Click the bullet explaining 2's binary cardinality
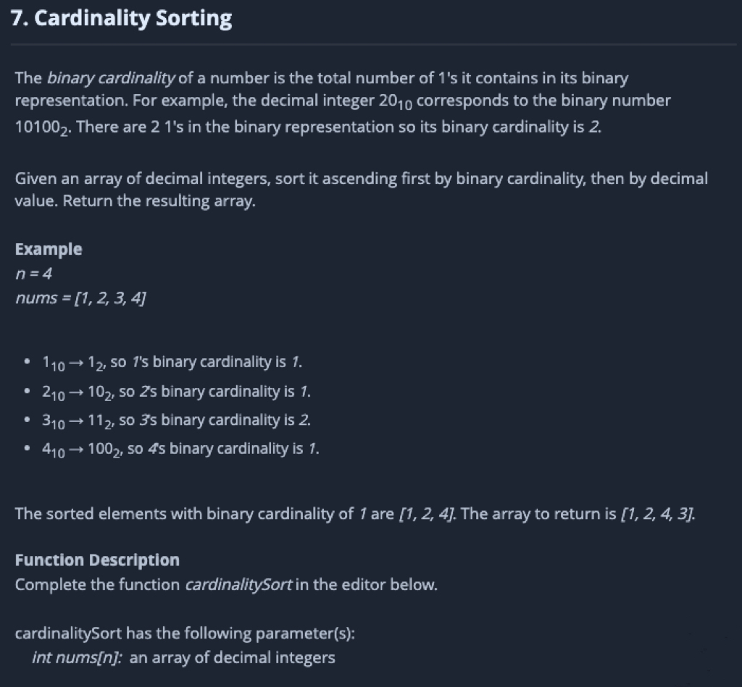This screenshot has height=687, width=742. click(176, 391)
